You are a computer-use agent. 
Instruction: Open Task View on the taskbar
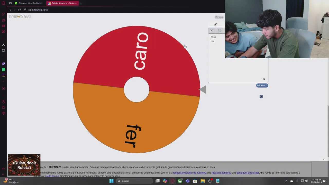[x=158, y=181]
